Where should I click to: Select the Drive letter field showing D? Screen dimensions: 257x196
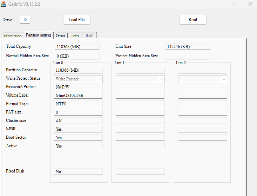[x=25, y=20]
